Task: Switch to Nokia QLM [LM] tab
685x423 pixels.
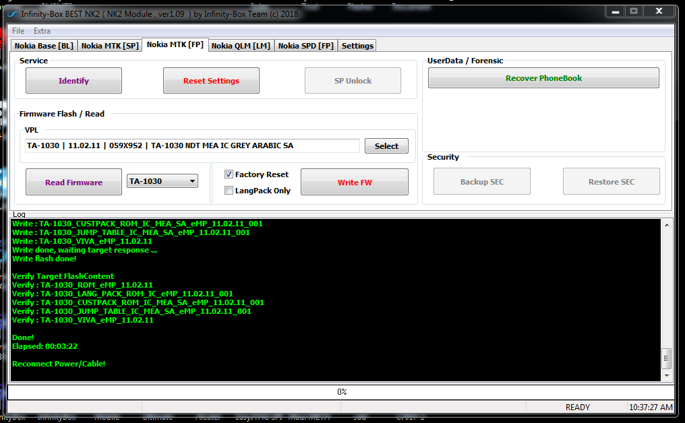Action: pos(241,46)
